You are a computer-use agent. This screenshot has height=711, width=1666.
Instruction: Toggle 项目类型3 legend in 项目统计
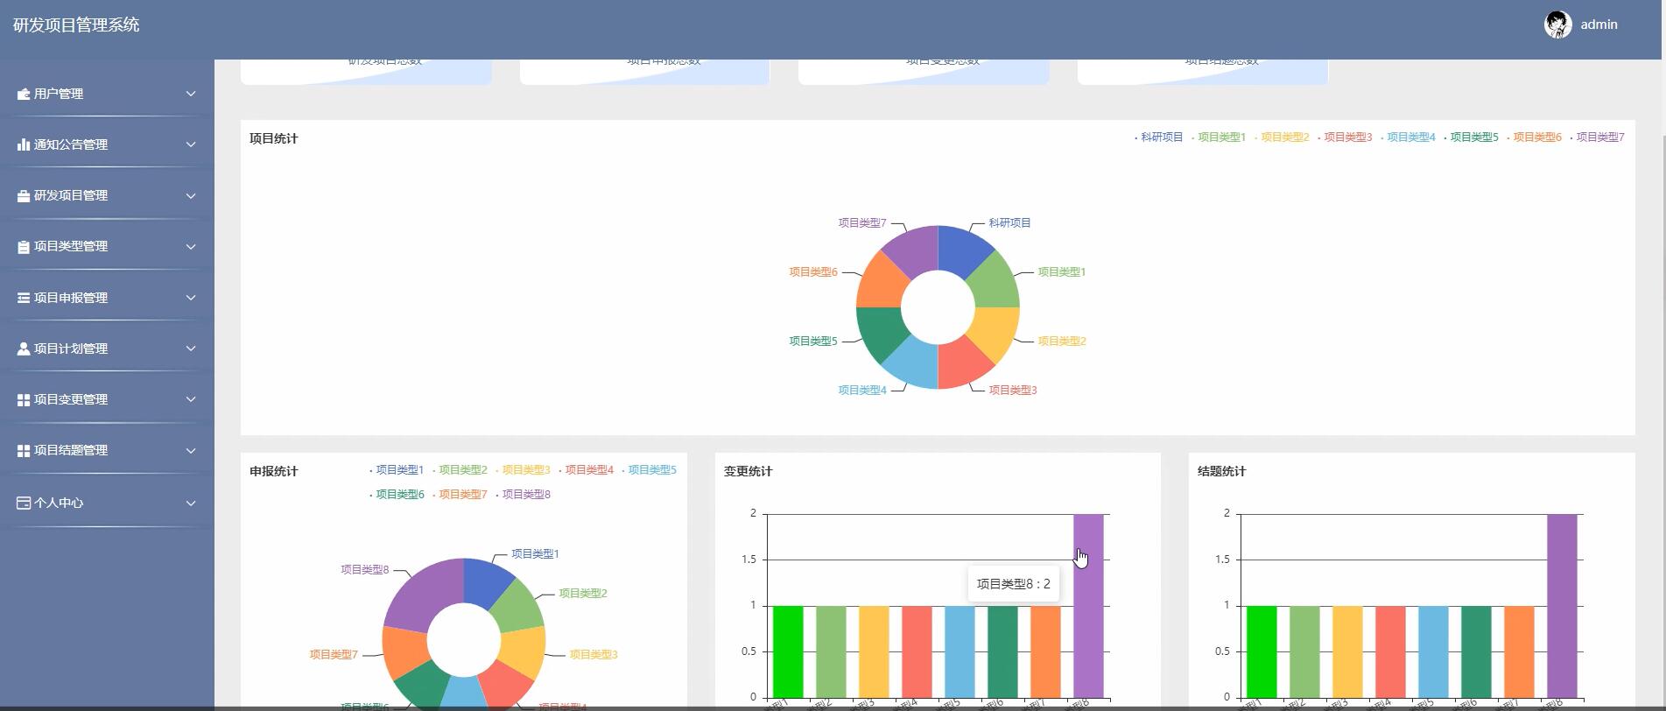[x=1345, y=137]
